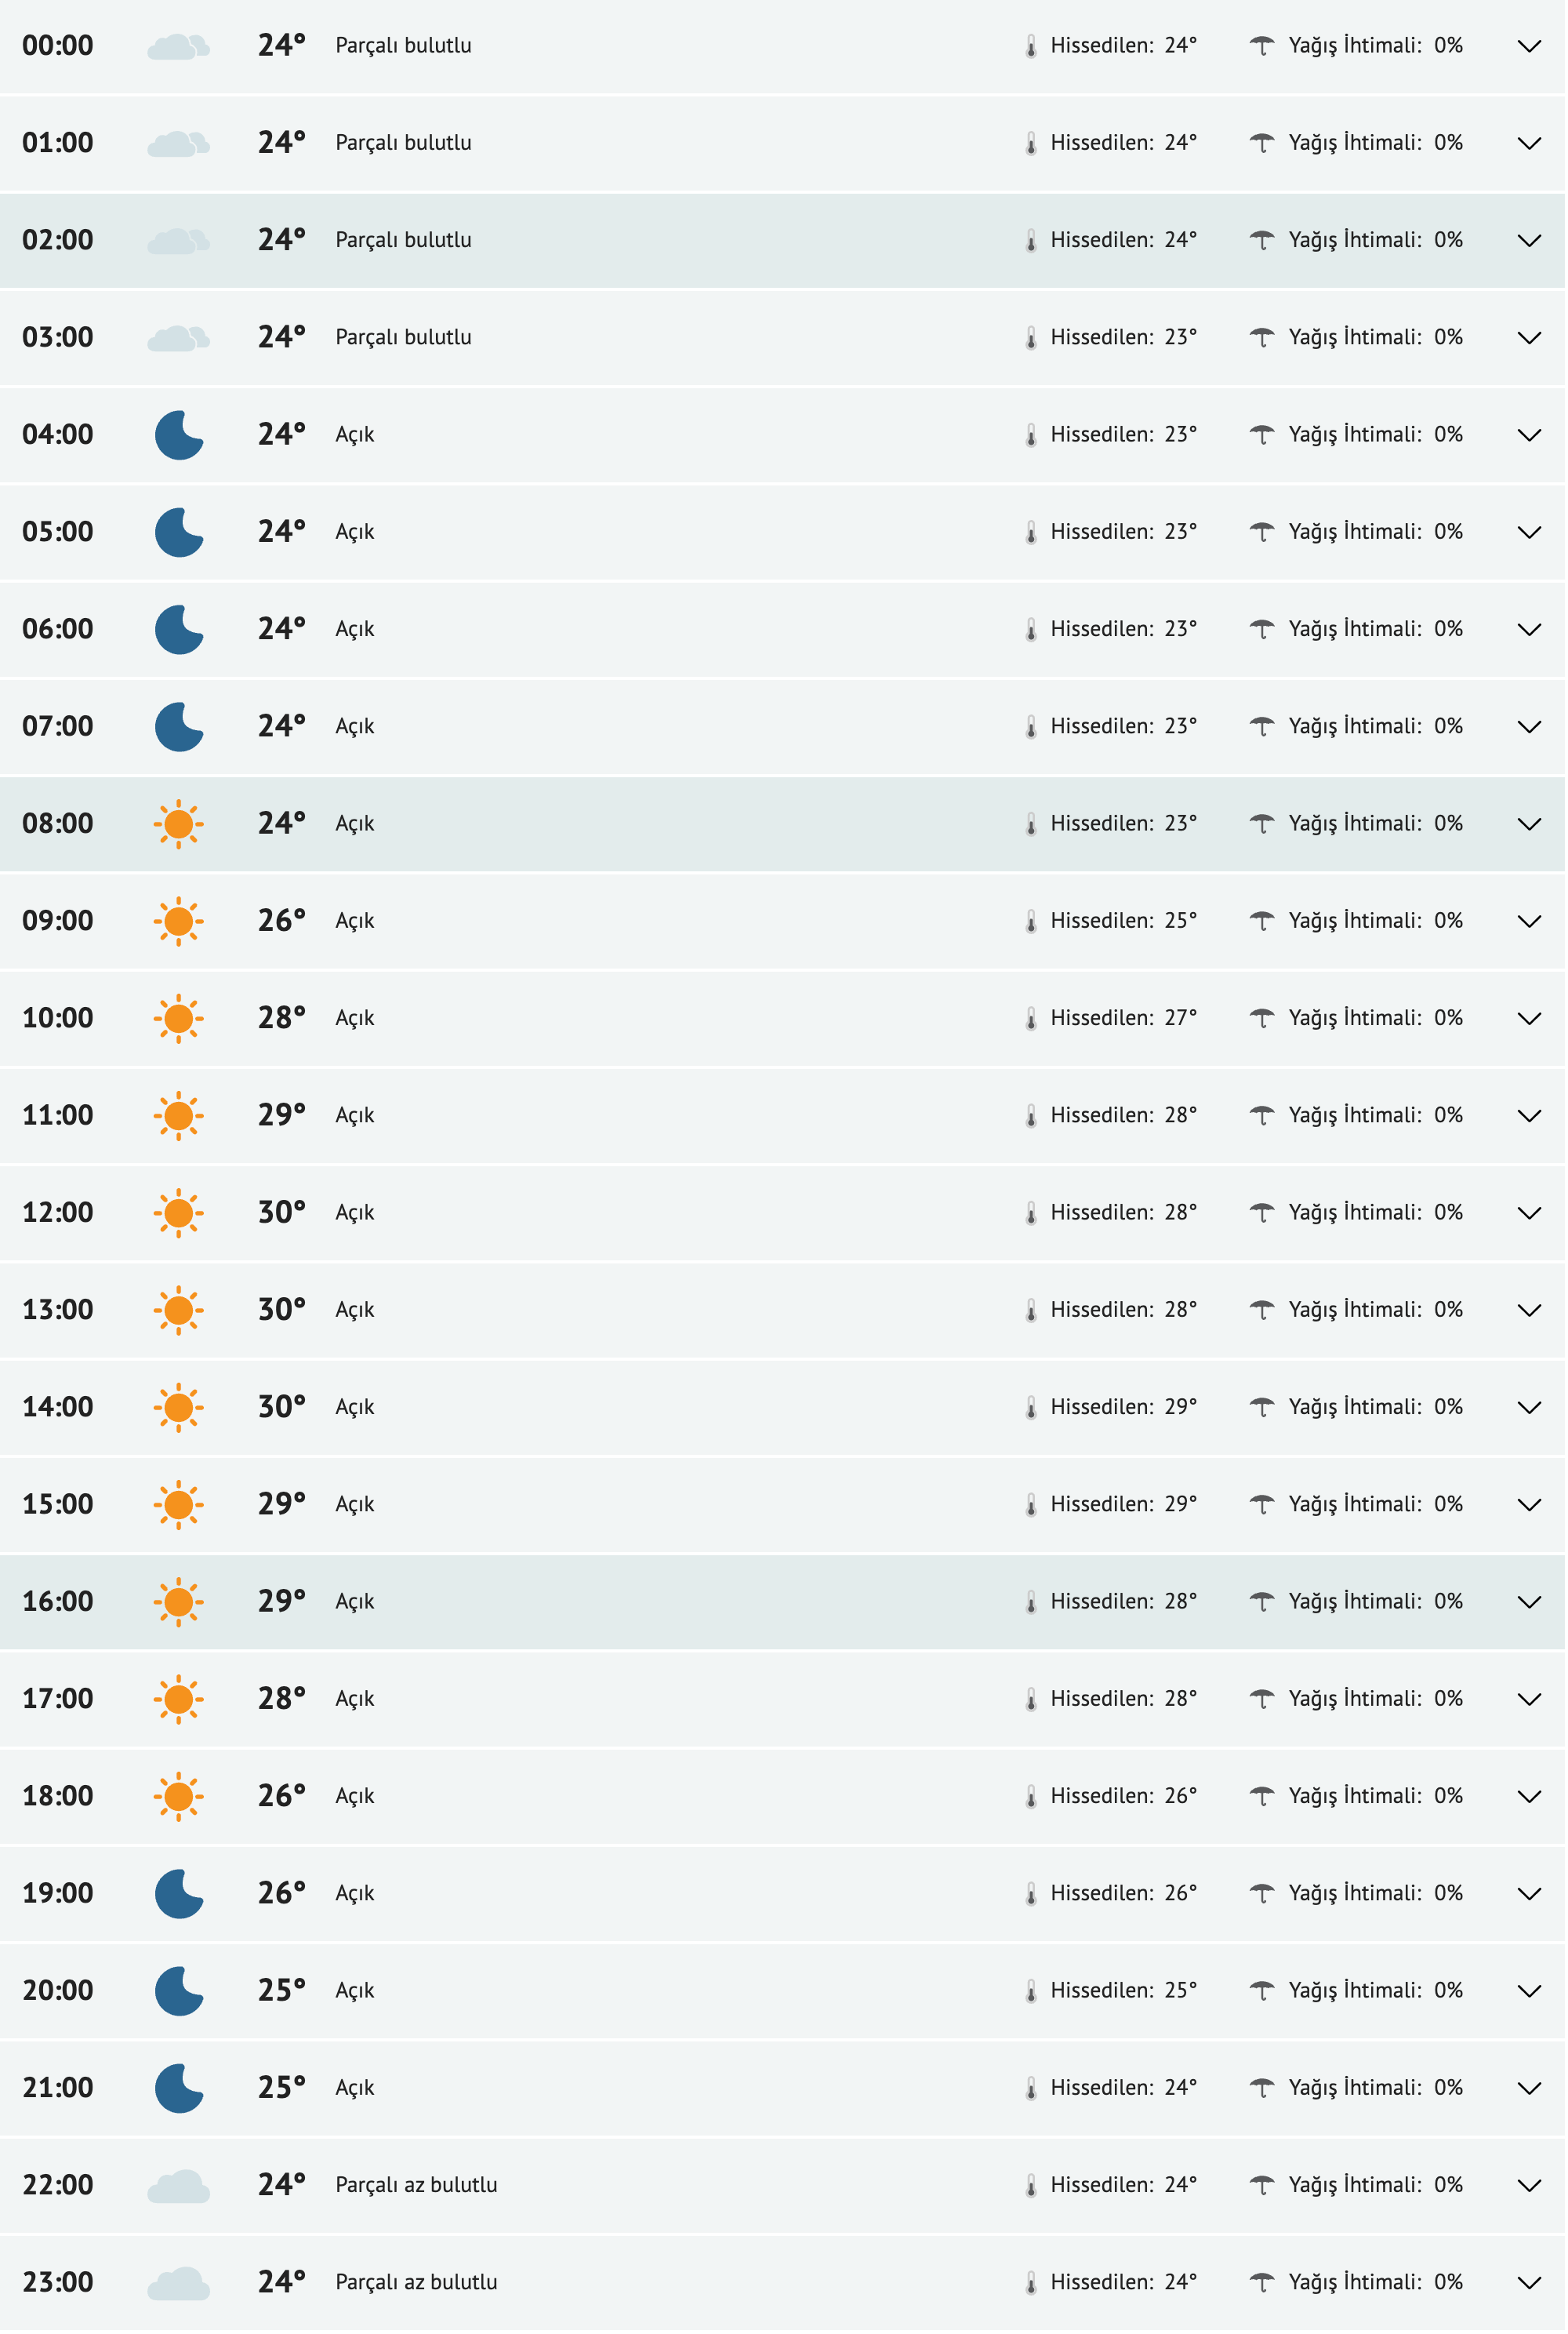The width and height of the screenshot is (1568, 2334).
Task: Expand the 23:00 row chevron
Action: tap(1530, 2284)
